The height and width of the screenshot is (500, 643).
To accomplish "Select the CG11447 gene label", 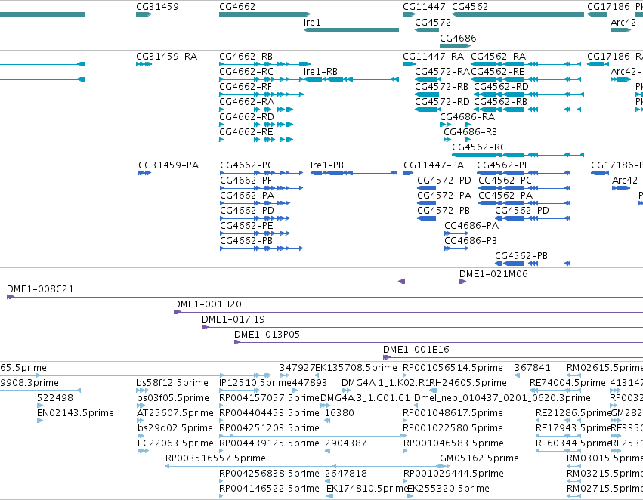I will (x=424, y=7).
